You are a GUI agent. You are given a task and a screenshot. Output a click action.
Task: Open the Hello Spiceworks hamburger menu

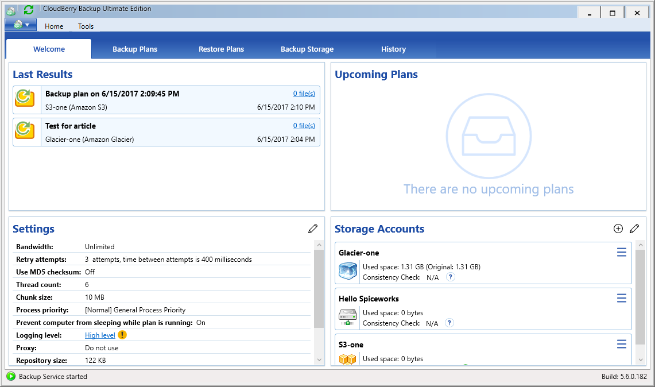(x=621, y=298)
